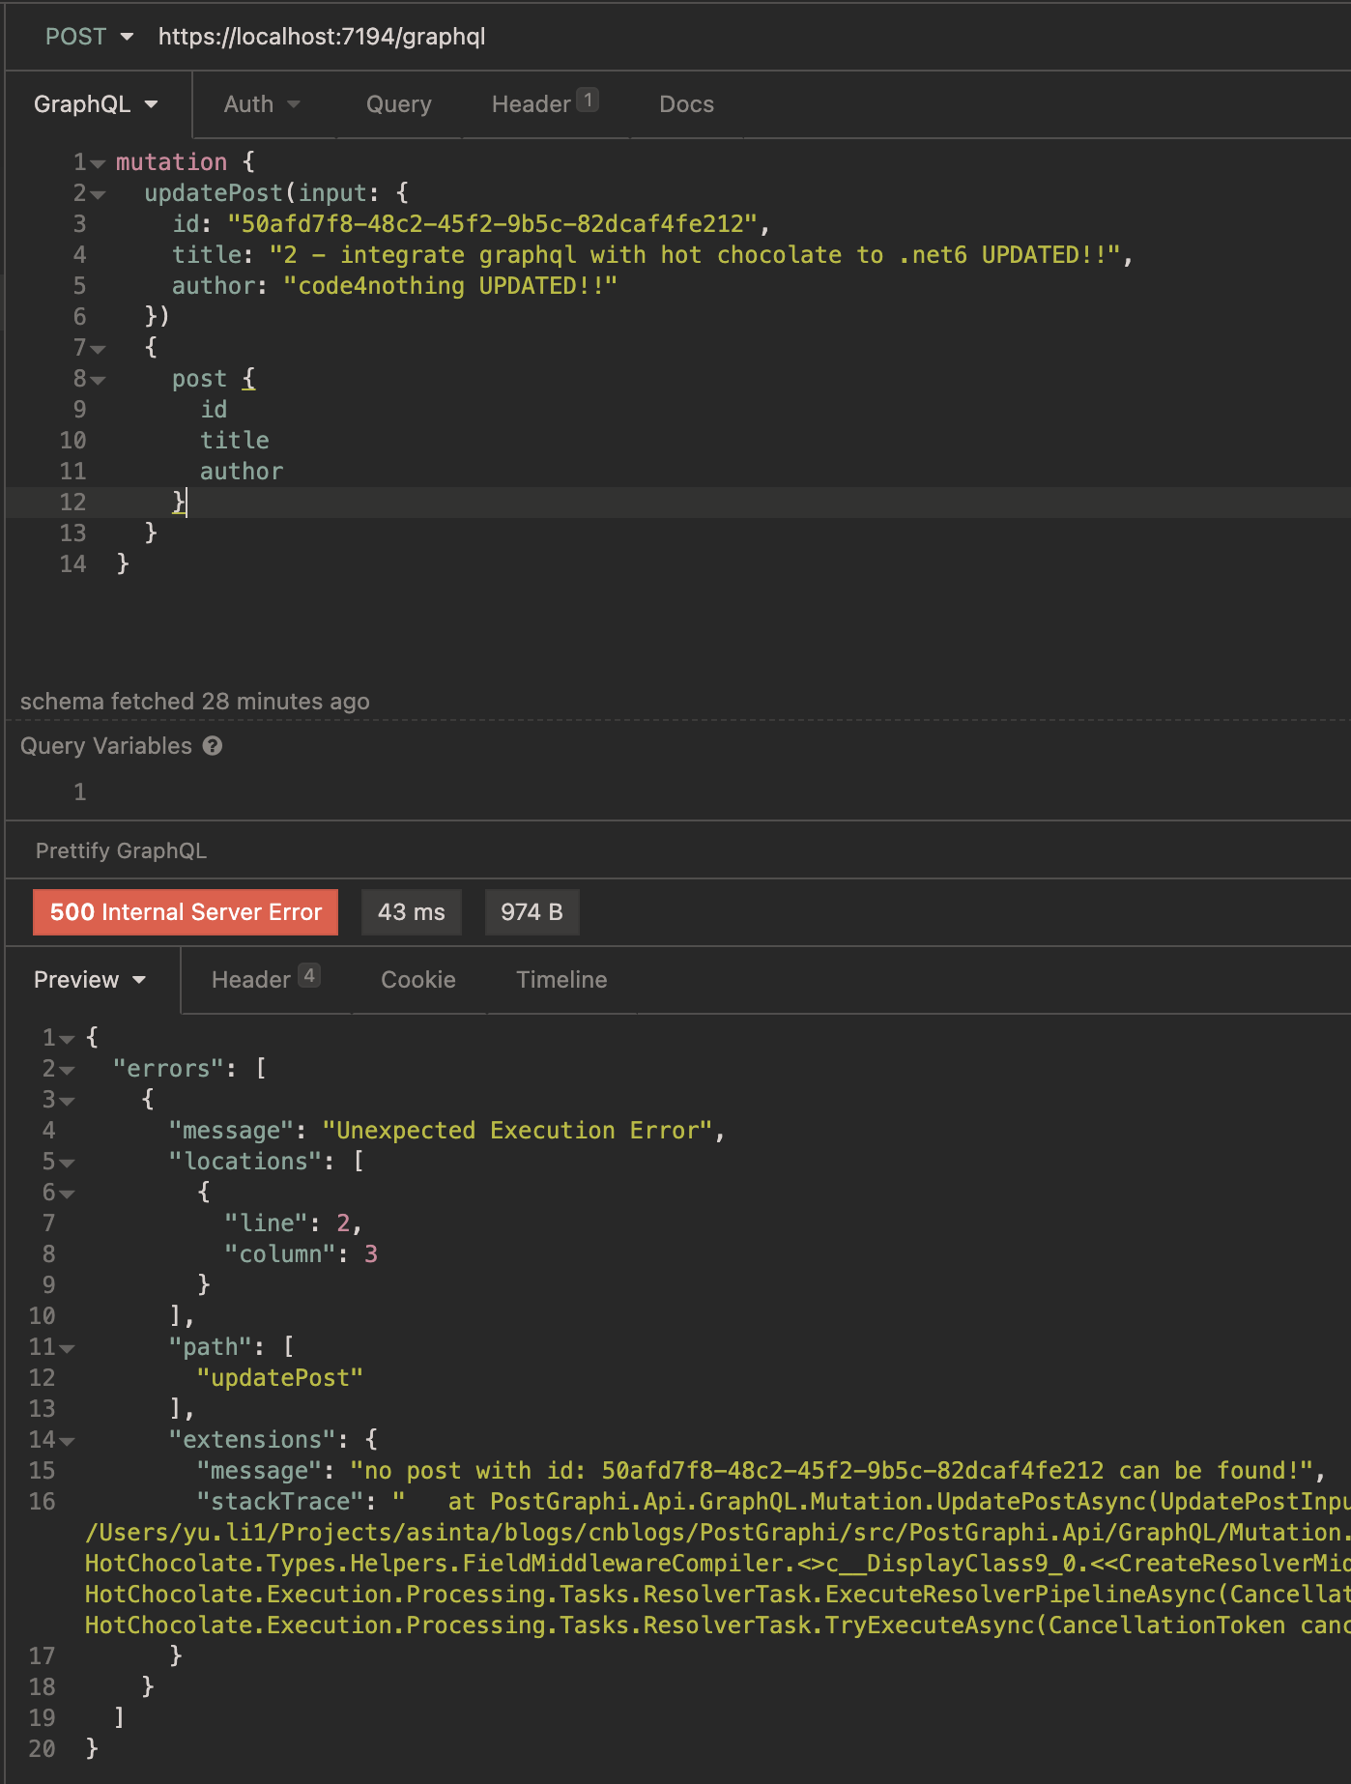The height and width of the screenshot is (1784, 1351).
Task: Collapse the "path" array fold arrow
Action: point(67,1349)
